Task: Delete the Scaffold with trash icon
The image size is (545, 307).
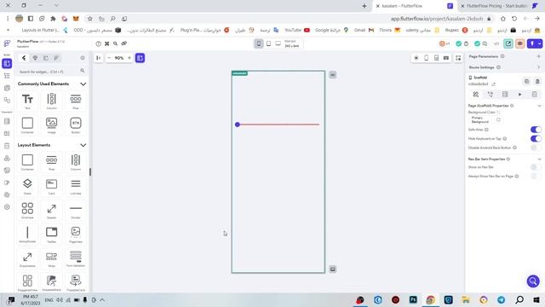Action: click(537, 82)
